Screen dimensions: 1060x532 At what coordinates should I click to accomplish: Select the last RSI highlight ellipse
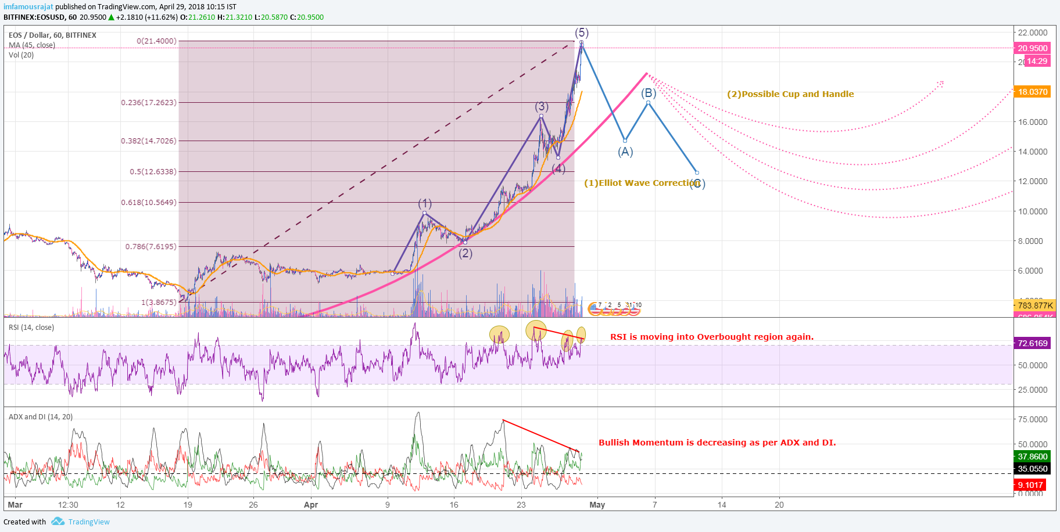(581, 335)
